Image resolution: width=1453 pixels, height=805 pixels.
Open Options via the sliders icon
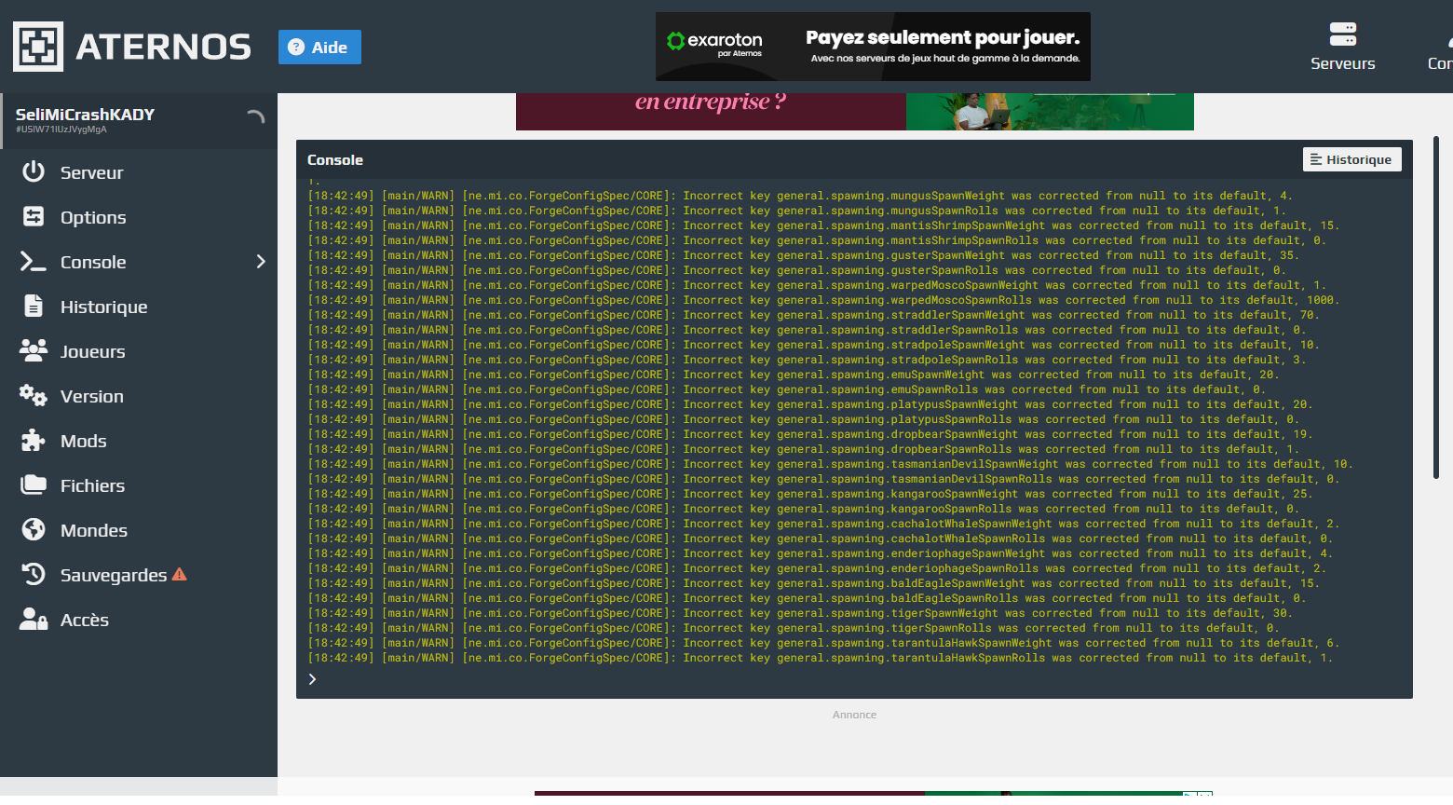(34, 216)
